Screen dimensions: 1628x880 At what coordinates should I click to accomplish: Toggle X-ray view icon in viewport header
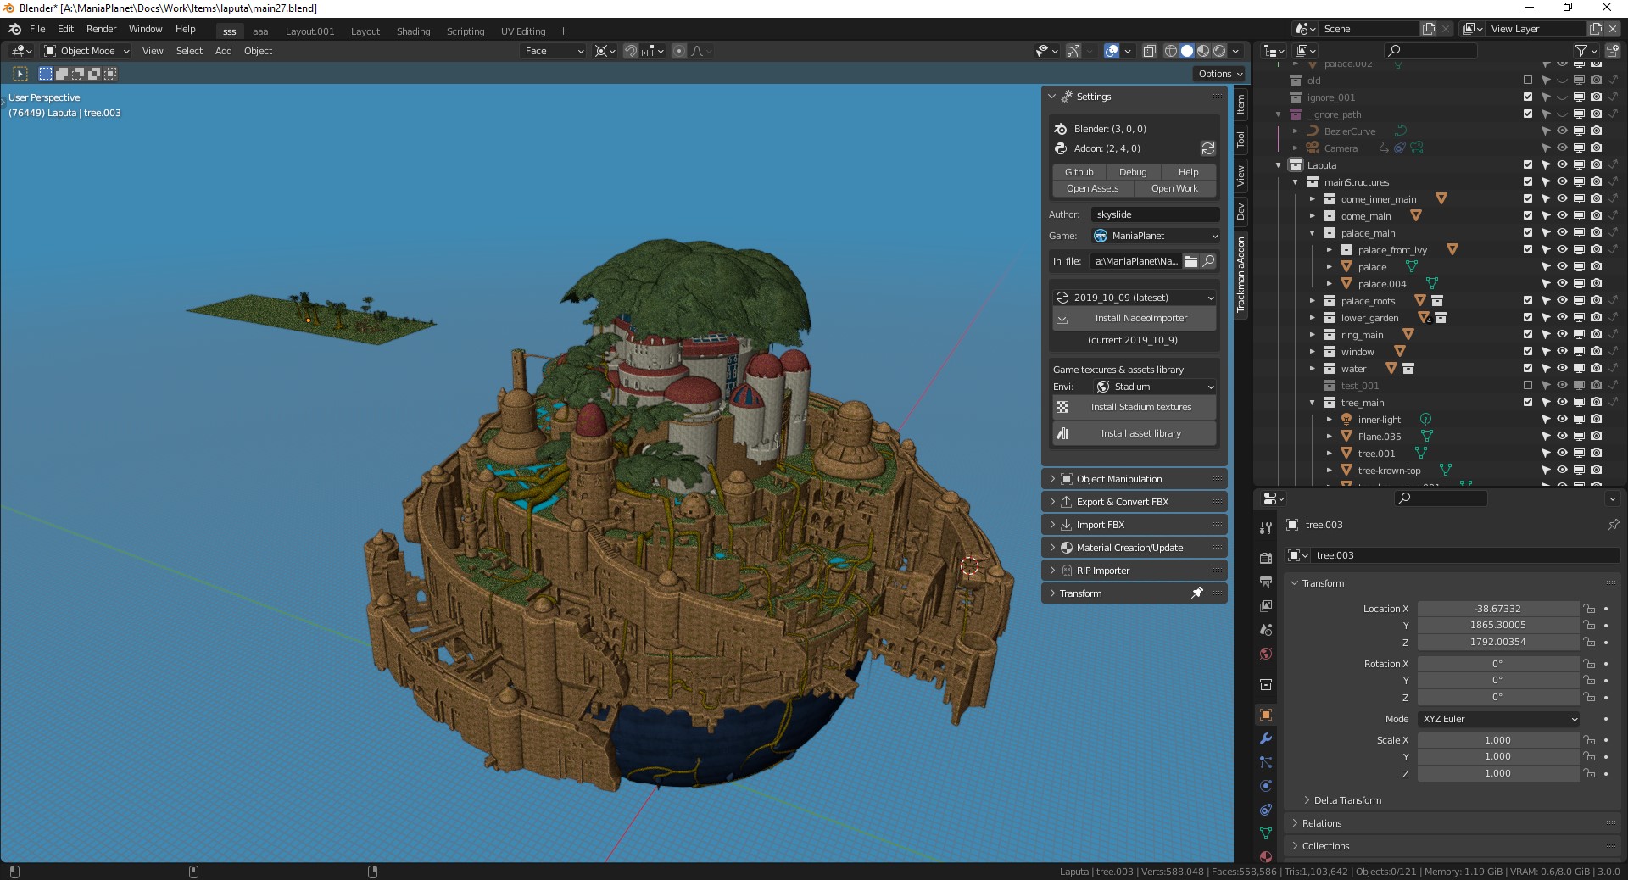click(1150, 51)
